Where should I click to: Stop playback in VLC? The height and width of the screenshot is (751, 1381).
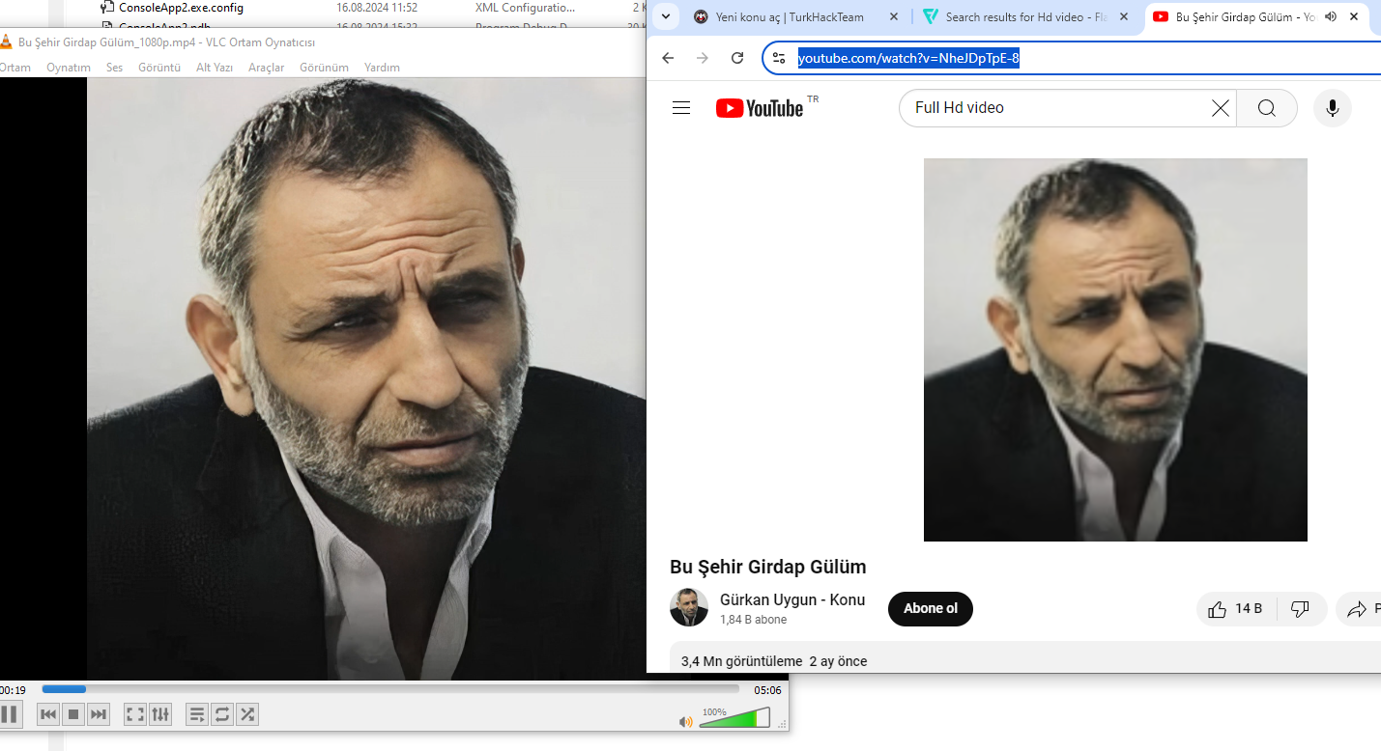point(73,714)
